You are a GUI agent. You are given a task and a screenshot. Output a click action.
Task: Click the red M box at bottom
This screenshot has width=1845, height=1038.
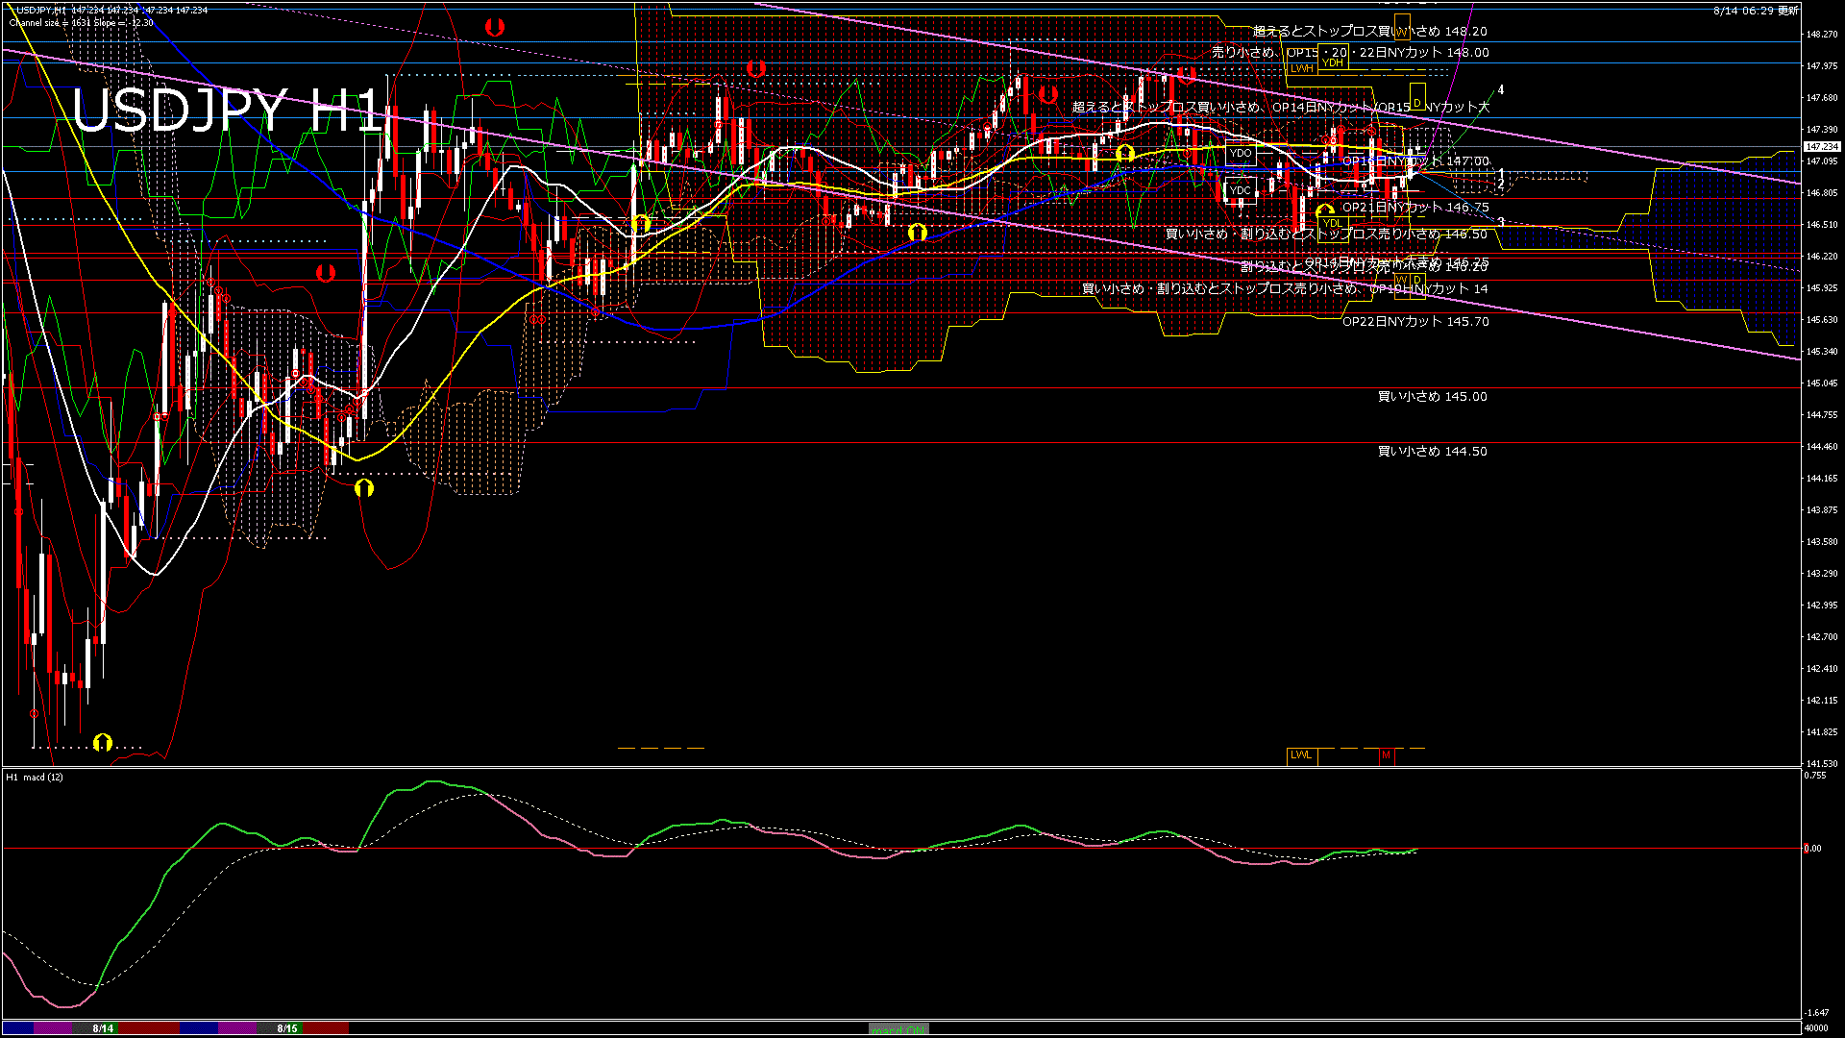click(1386, 755)
